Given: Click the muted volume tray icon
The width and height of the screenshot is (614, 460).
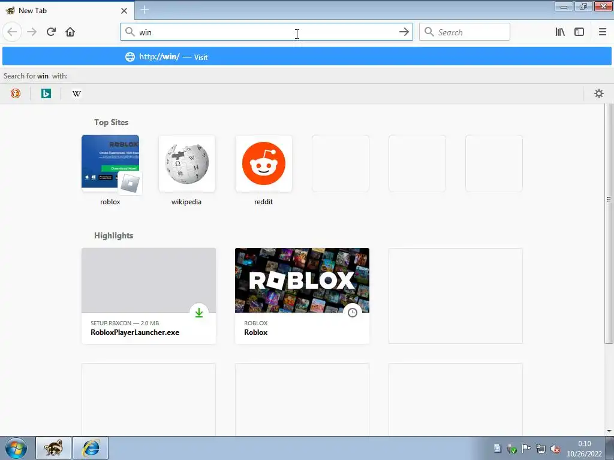Looking at the screenshot, I should coord(555,449).
